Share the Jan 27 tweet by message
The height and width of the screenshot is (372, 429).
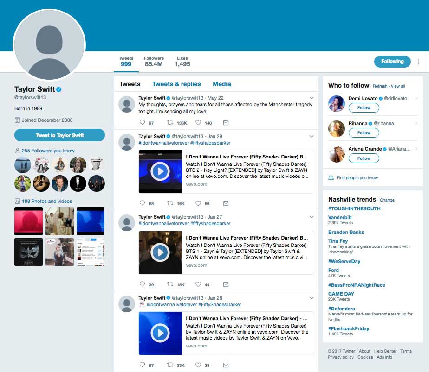pyautogui.click(x=226, y=284)
